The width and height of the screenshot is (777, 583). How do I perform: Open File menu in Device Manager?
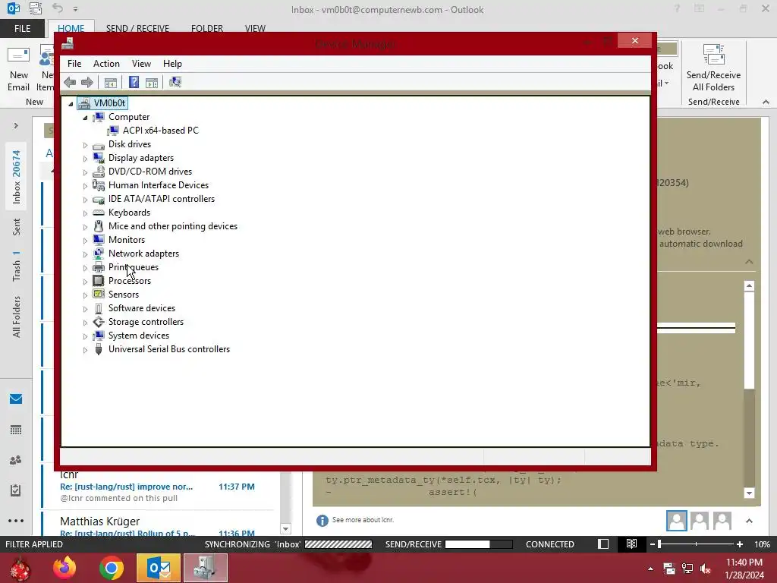[x=74, y=64]
